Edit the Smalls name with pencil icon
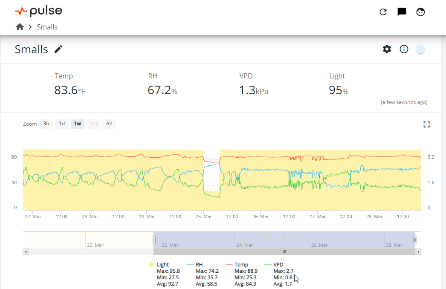The height and width of the screenshot is (289, 446). (58, 49)
